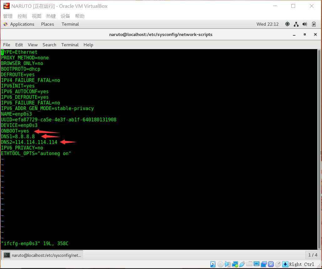
Task: Click the optical disc icon in the status bar
Action: click(x=220, y=264)
